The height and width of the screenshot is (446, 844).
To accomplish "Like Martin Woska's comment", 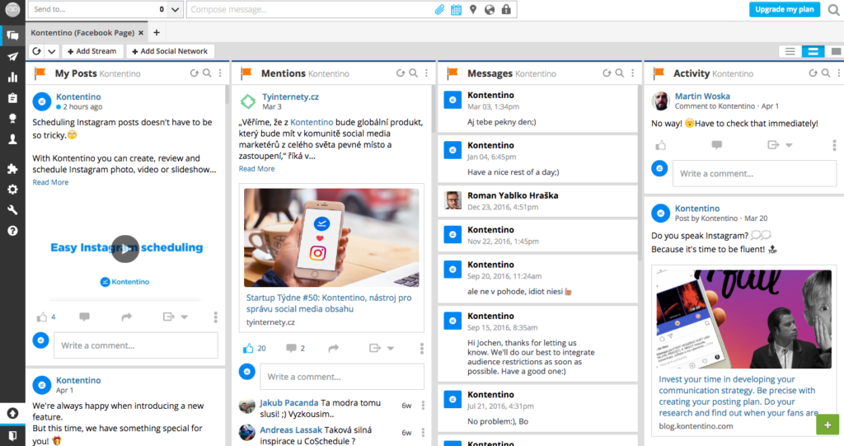I will coord(660,145).
